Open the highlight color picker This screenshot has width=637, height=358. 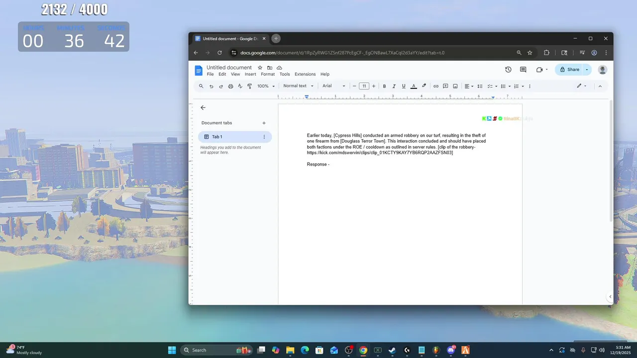coord(424,86)
